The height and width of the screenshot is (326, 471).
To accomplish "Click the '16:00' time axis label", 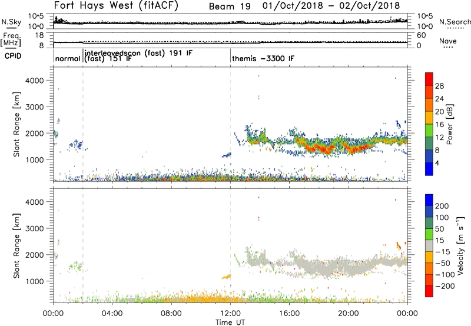I will tap(290, 314).
